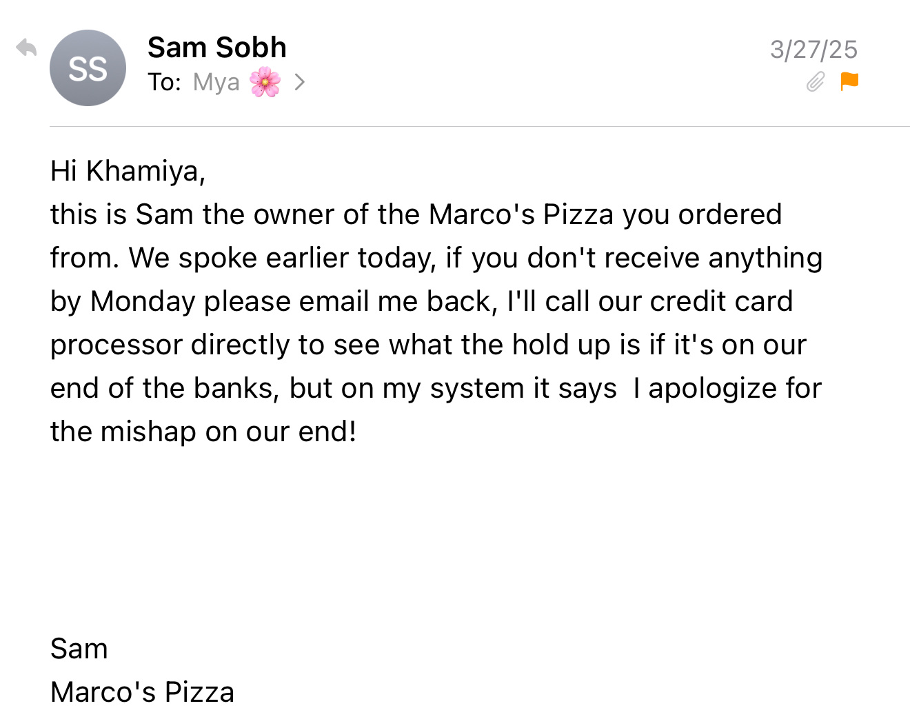Viewport: 910px width, 728px height.
Task: Expand recipient details with the chevron
Action: [x=299, y=82]
